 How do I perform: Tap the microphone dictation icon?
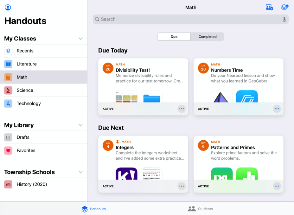pyautogui.click(x=284, y=19)
